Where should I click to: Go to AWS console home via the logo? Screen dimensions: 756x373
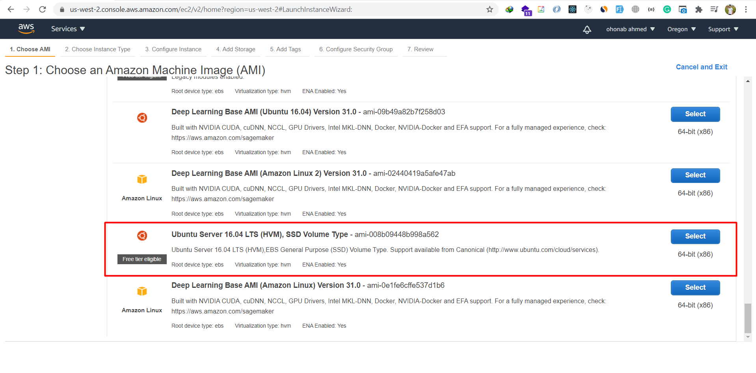(x=26, y=28)
